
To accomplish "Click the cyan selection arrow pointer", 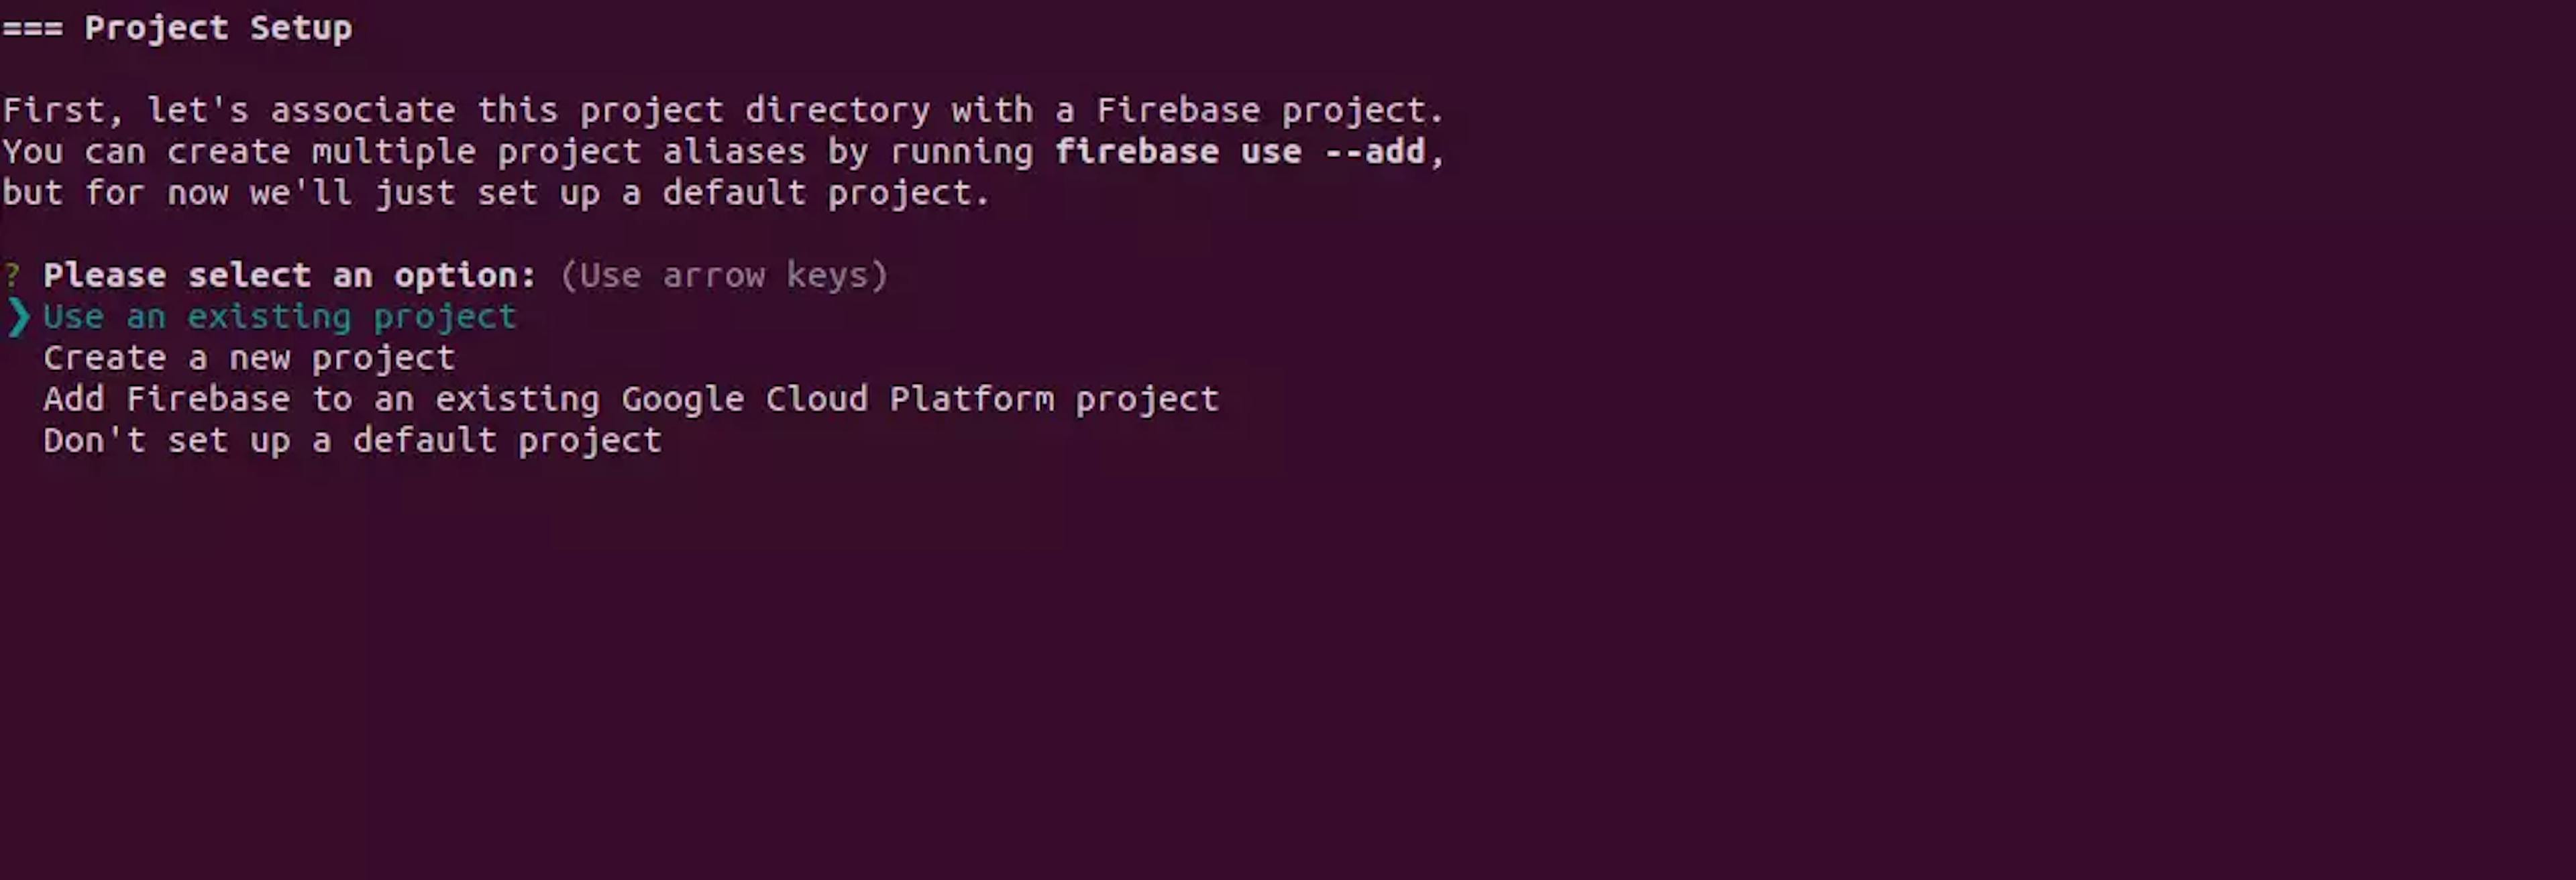I will tap(18, 318).
